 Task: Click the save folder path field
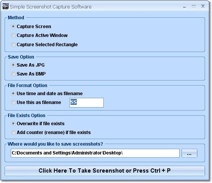[x=95, y=153]
